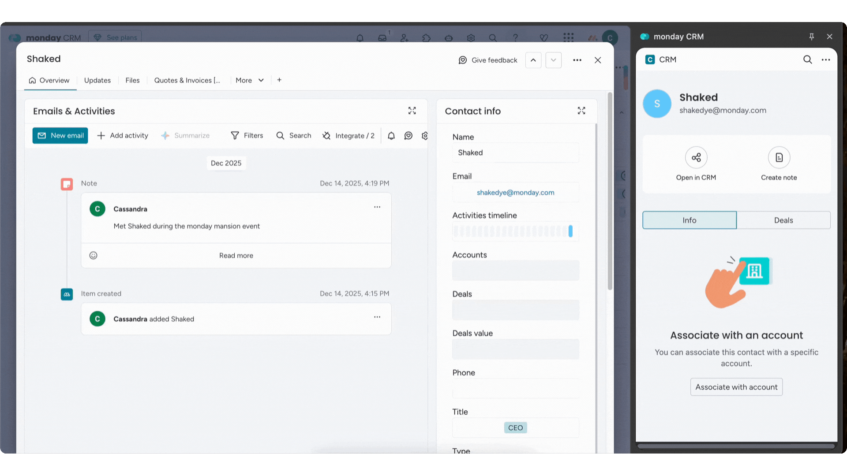
Task: Click Shaked's avatar in side panel
Action: click(657, 104)
